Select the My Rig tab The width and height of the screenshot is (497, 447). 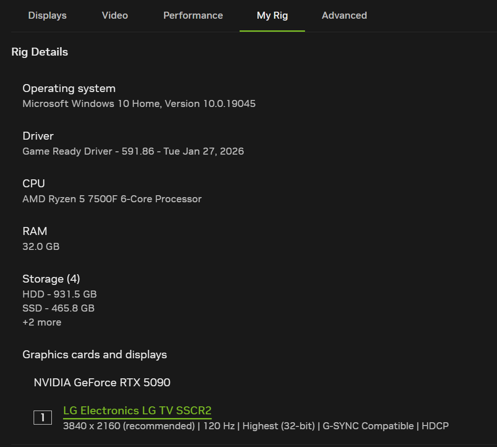[x=272, y=15]
